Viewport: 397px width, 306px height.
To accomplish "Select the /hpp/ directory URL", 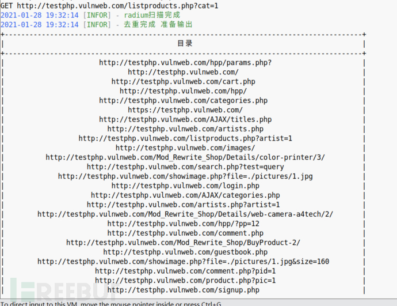I will (183, 91).
